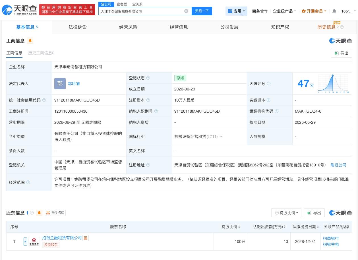This screenshot has width=358, height=260.
Task: Click organization code MAKHGUQ4-6
Action: 308,111
